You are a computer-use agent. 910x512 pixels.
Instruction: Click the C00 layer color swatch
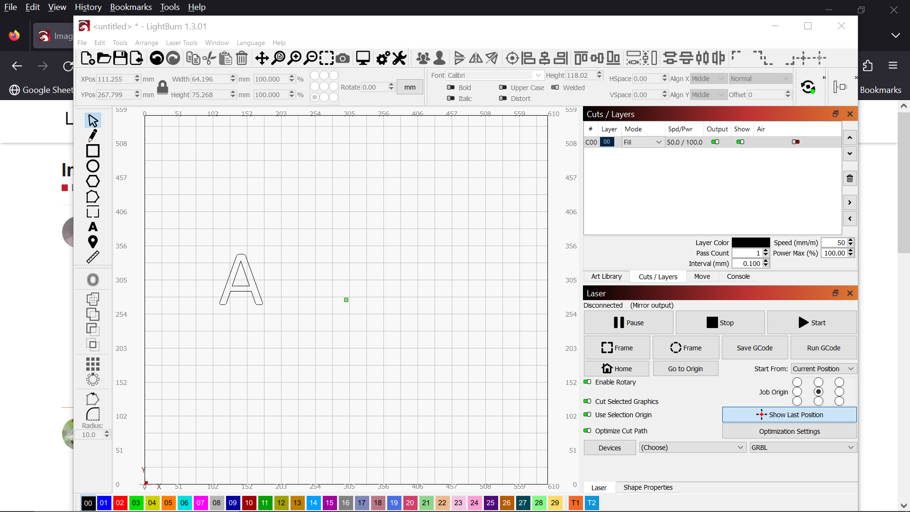pyautogui.click(x=607, y=142)
